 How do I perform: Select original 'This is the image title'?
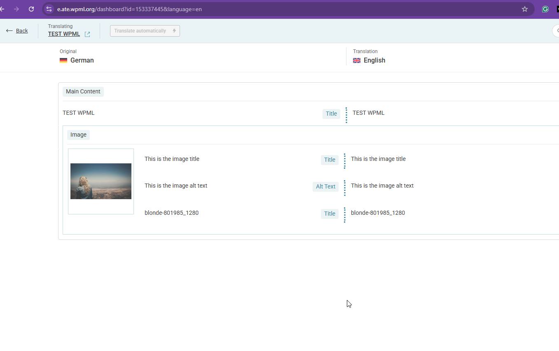(172, 159)
